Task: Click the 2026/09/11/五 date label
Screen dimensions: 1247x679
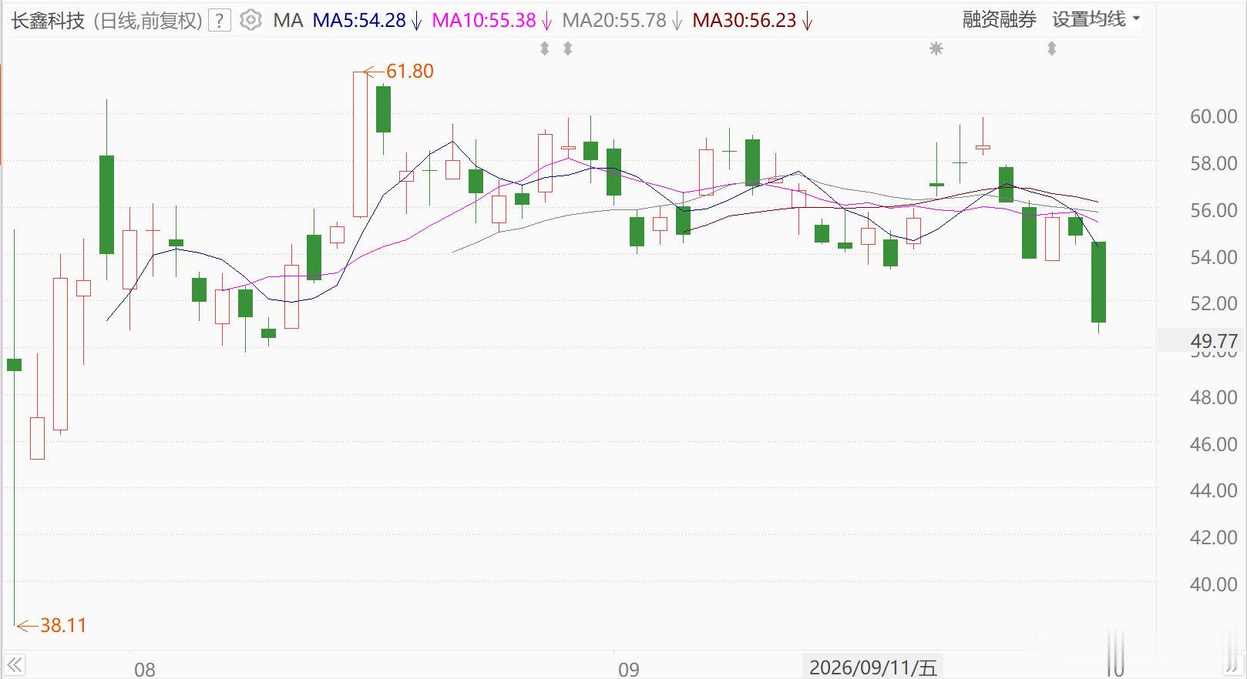Action: click(873, 667)
